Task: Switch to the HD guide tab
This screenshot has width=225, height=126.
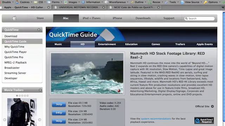Action: tap(83, 44)
